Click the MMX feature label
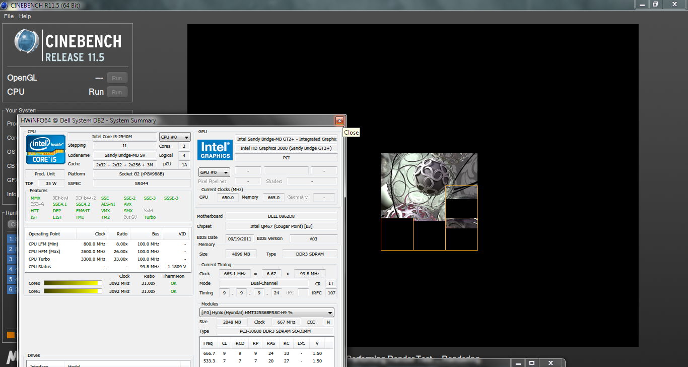Screen dimensions: 688x367 coord(35,198)
